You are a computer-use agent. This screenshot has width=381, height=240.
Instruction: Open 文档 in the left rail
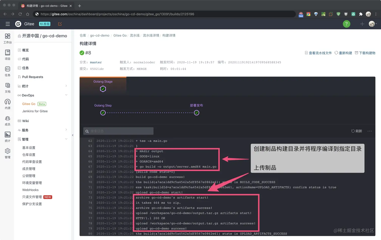[x=8, y=88]
